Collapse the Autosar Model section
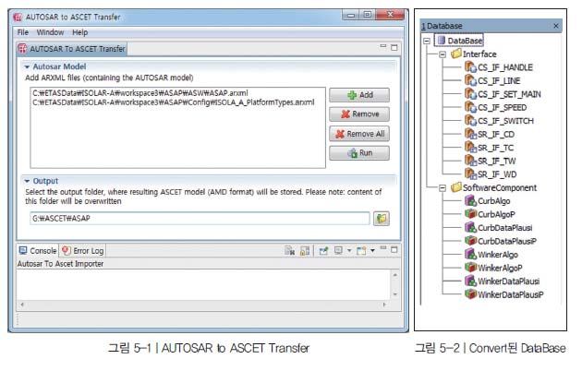The width and height of the screenshot is (582, 371). [27, 67]
